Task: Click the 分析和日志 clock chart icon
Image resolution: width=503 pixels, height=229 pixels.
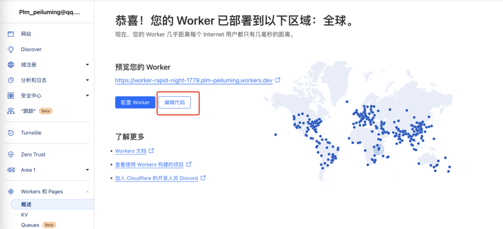Action: point(11,80)
